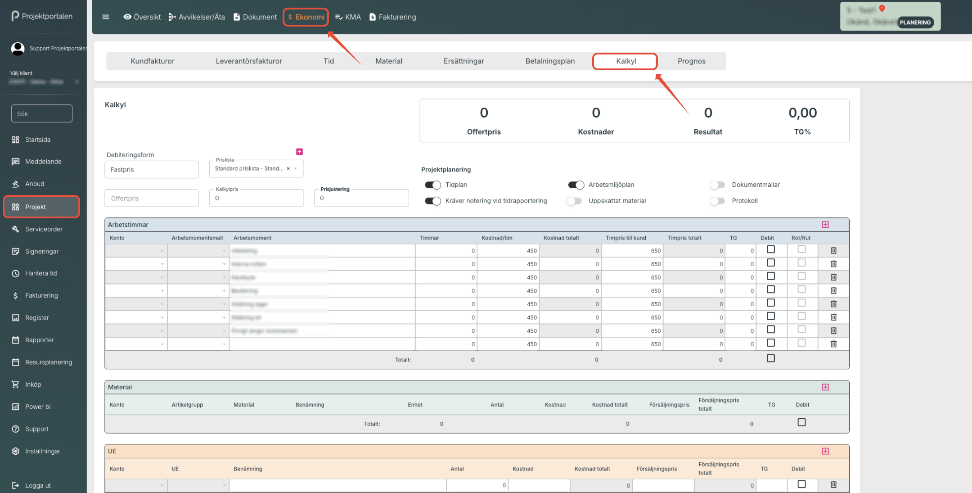Click the hamburger menu icon
The image size is (972, 493).
[x=106, y=17]
